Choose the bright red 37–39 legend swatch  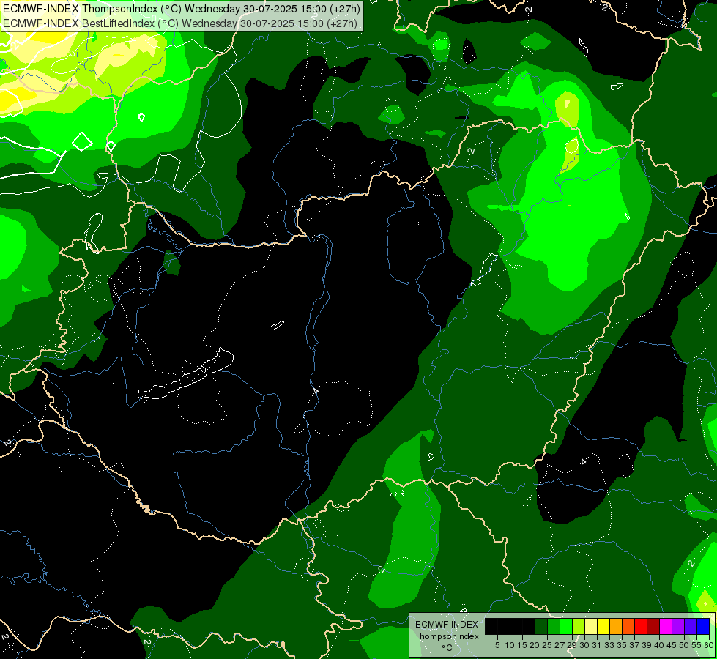(641, 626)
